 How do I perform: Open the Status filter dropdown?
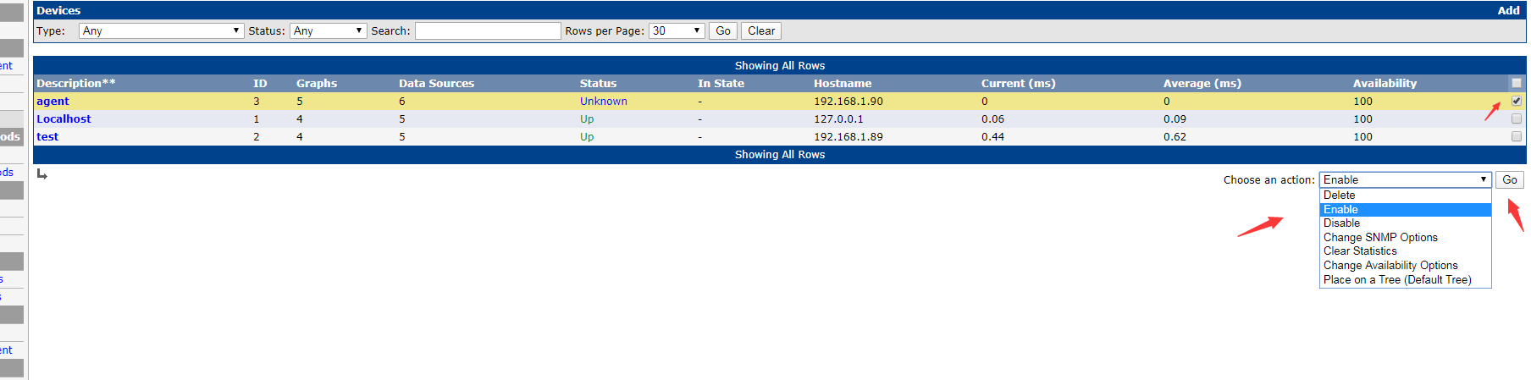[x=328, y=30]
